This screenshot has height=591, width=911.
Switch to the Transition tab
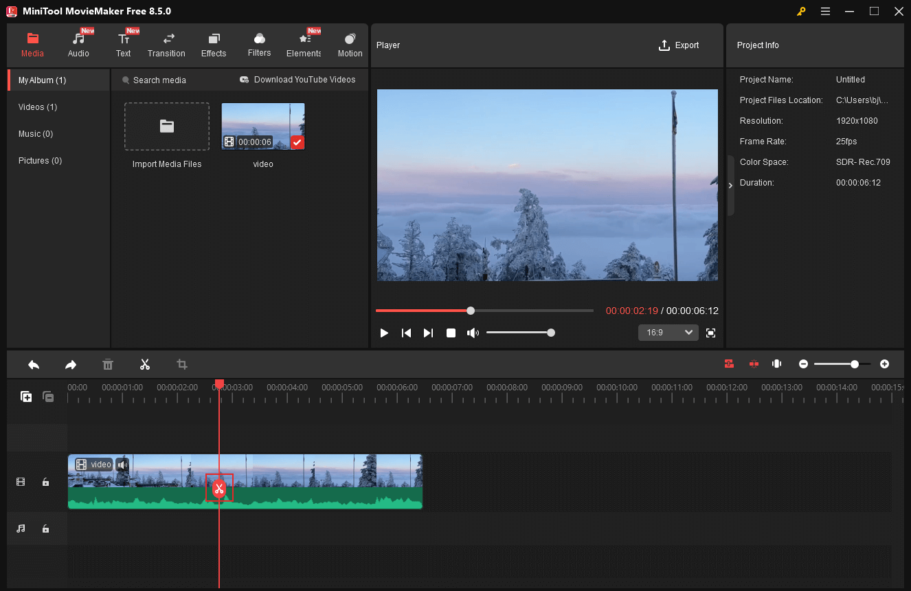pyautogui.click(x=166, y=43)
